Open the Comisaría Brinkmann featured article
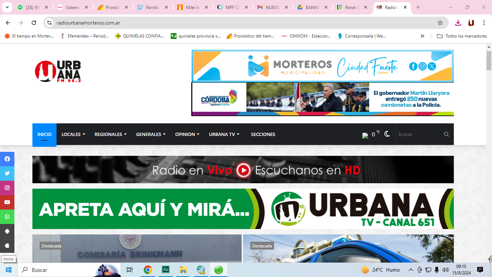The height and width of the screenshot is (277, 492). click(137, 249)
